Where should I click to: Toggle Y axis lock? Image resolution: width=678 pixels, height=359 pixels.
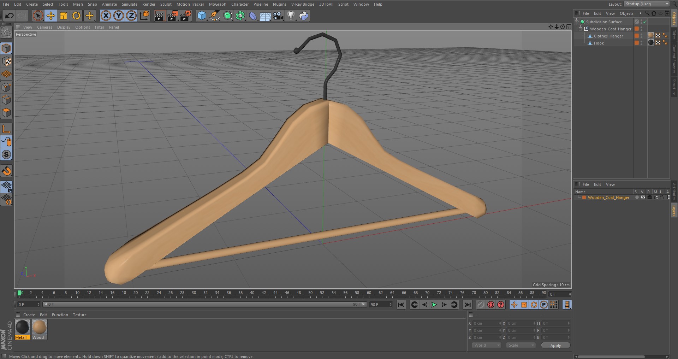click(119, 16)
